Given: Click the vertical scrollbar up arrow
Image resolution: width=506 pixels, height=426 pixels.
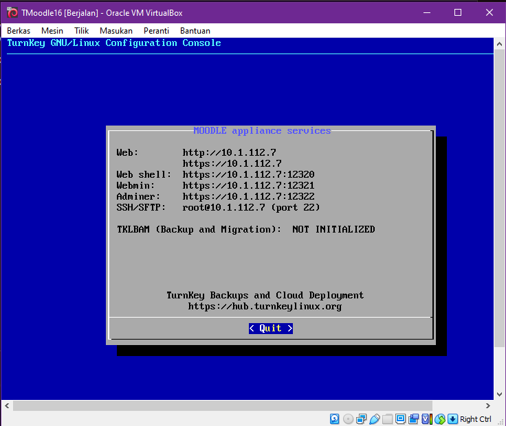Looking at the screenshot, I should (x=500, y=44).
